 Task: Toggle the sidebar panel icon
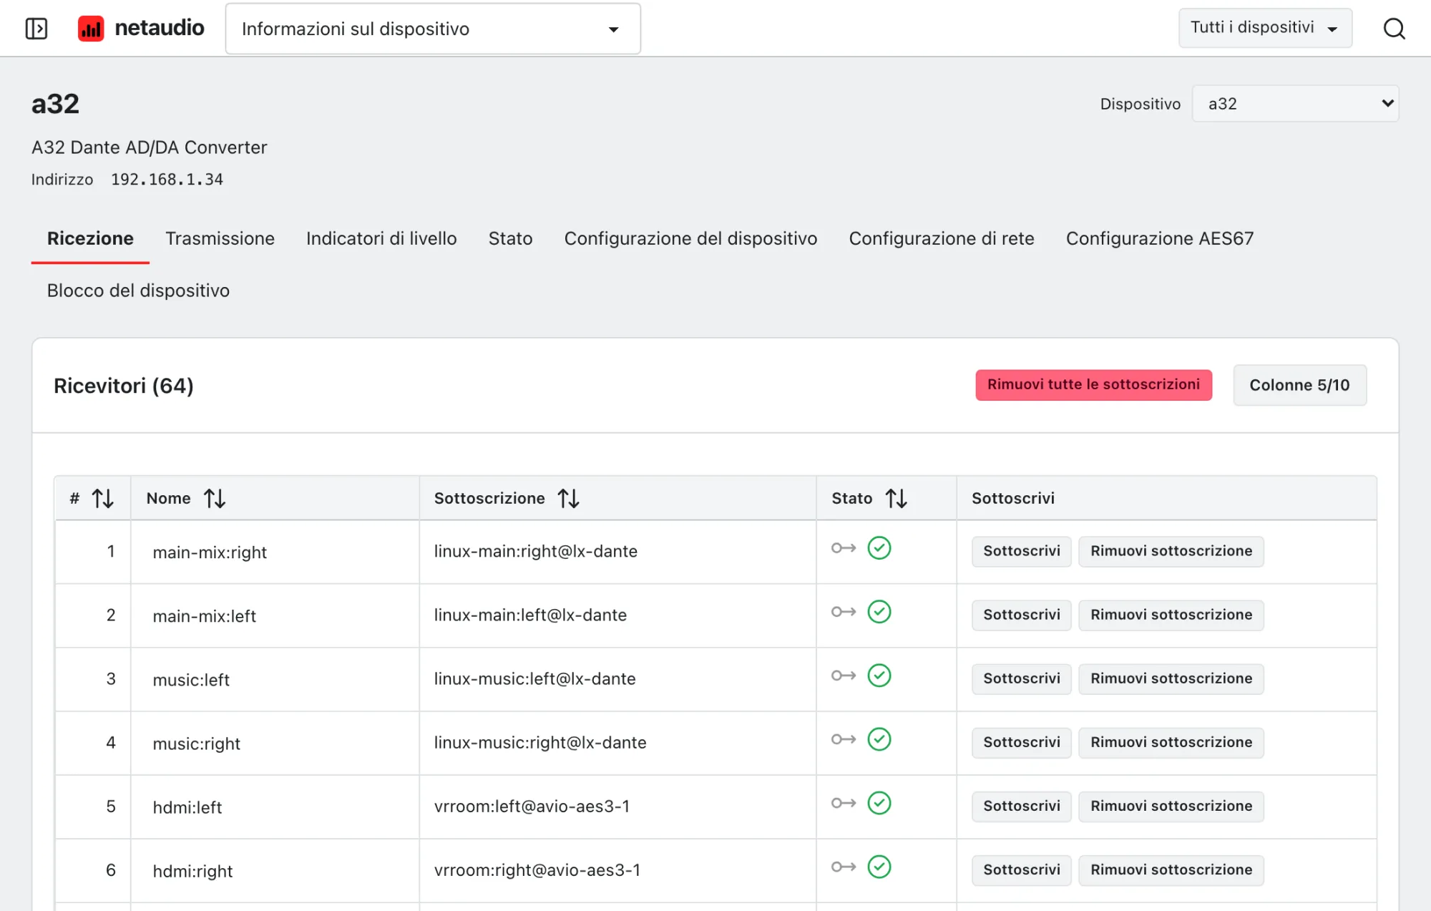pyautogui.click(x=36, y=29)
